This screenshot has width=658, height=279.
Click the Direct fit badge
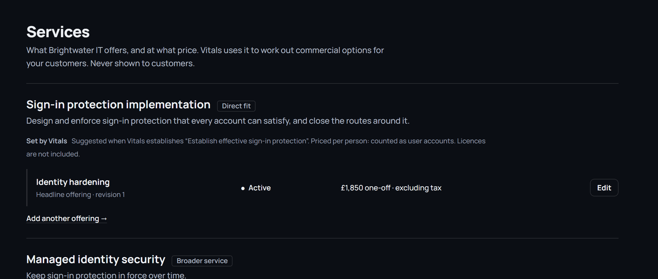(x=236, y=106)
